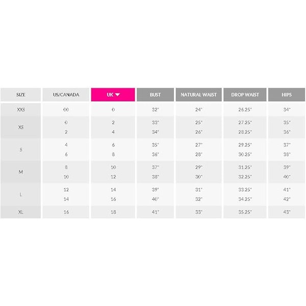Select UK size 18 cell
Screen dimensions: 306x306
click(x=113, y=212)
